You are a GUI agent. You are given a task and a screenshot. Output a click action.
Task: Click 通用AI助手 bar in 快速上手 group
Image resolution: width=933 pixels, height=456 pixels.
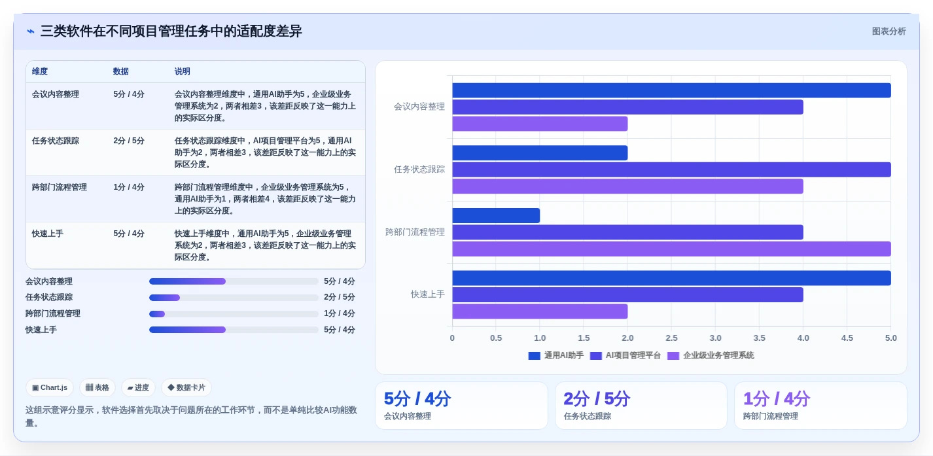(671, 278)
